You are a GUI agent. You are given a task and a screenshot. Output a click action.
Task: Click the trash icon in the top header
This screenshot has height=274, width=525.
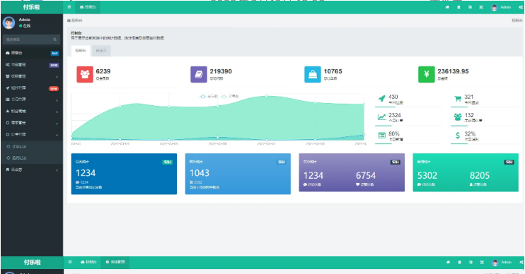tap(458, 7)
